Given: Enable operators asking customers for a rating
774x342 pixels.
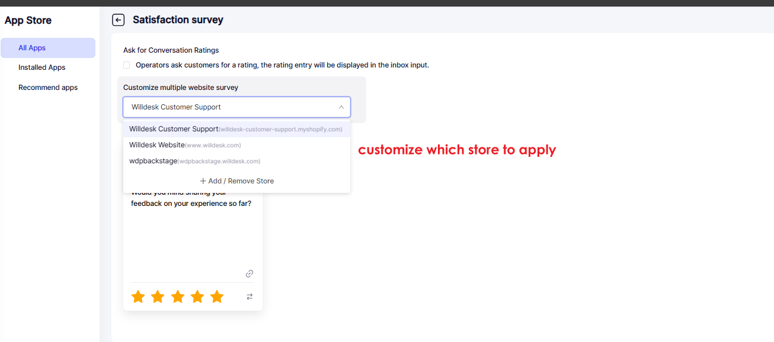Looking at the screenshot, I should [x=127, y=65].
